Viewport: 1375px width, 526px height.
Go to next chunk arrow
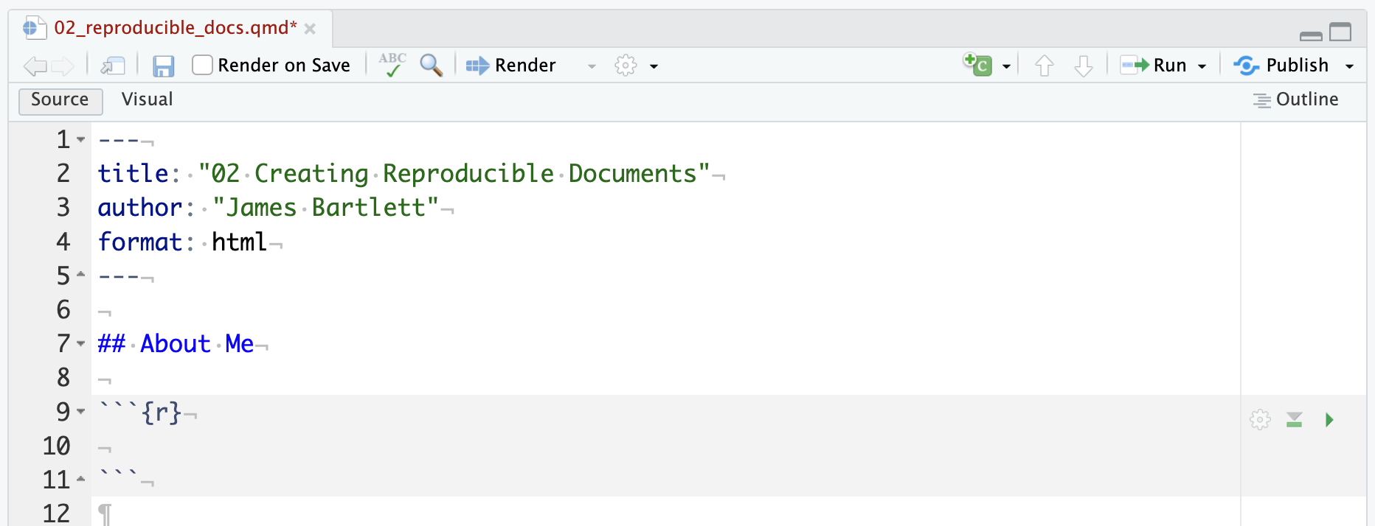[x=1083, y=66]
